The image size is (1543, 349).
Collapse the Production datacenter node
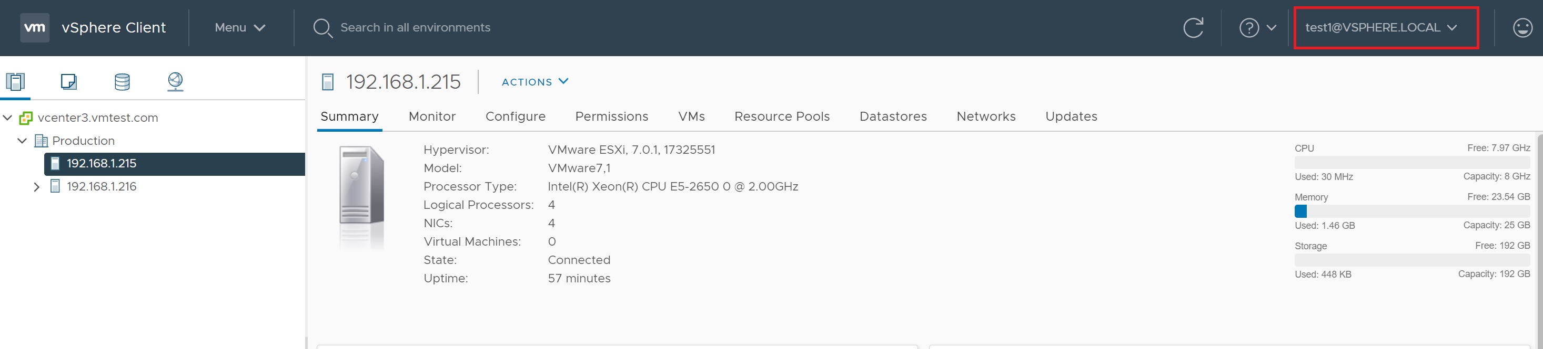click(22, 141)
